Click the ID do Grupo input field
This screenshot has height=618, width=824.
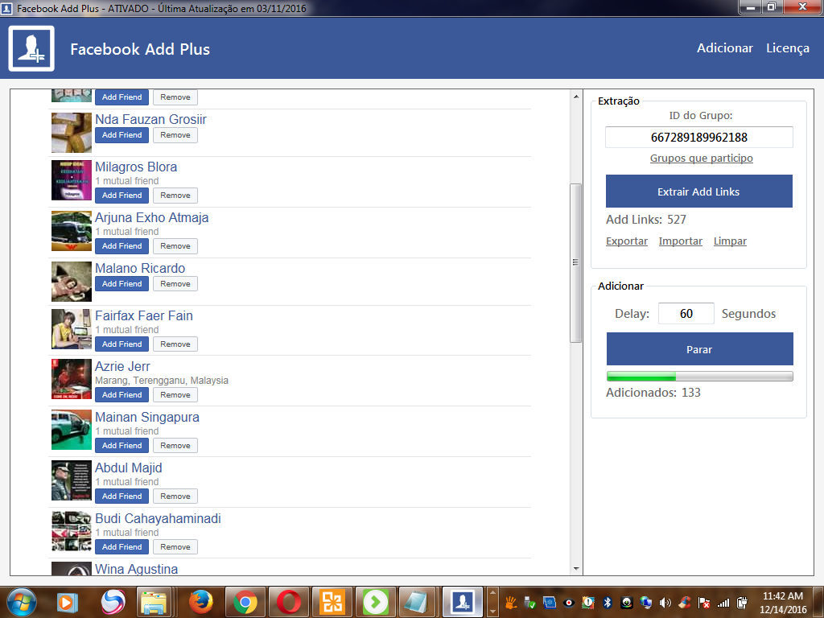[699, 137]
